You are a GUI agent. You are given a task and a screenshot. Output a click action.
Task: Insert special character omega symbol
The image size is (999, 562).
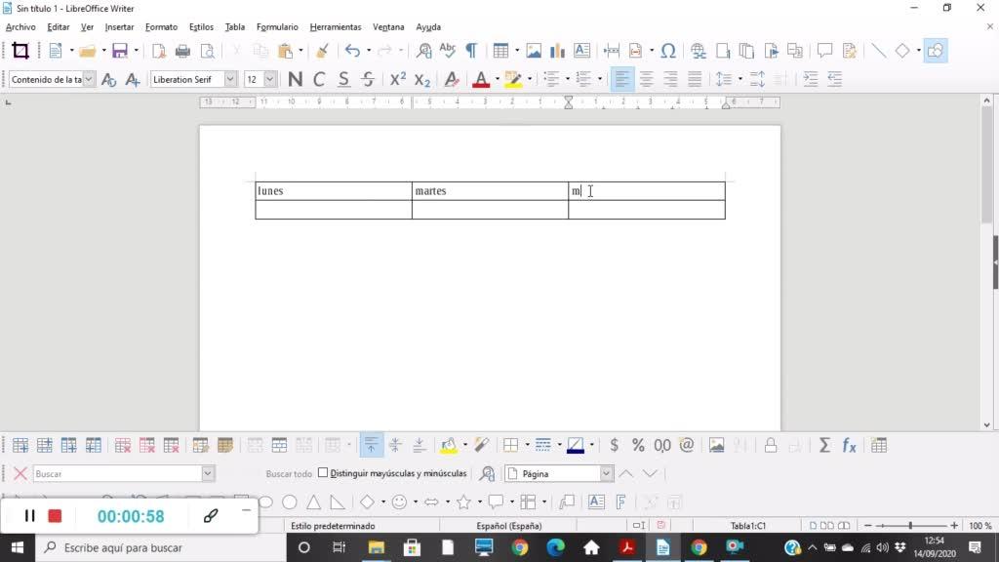[668, 51]
